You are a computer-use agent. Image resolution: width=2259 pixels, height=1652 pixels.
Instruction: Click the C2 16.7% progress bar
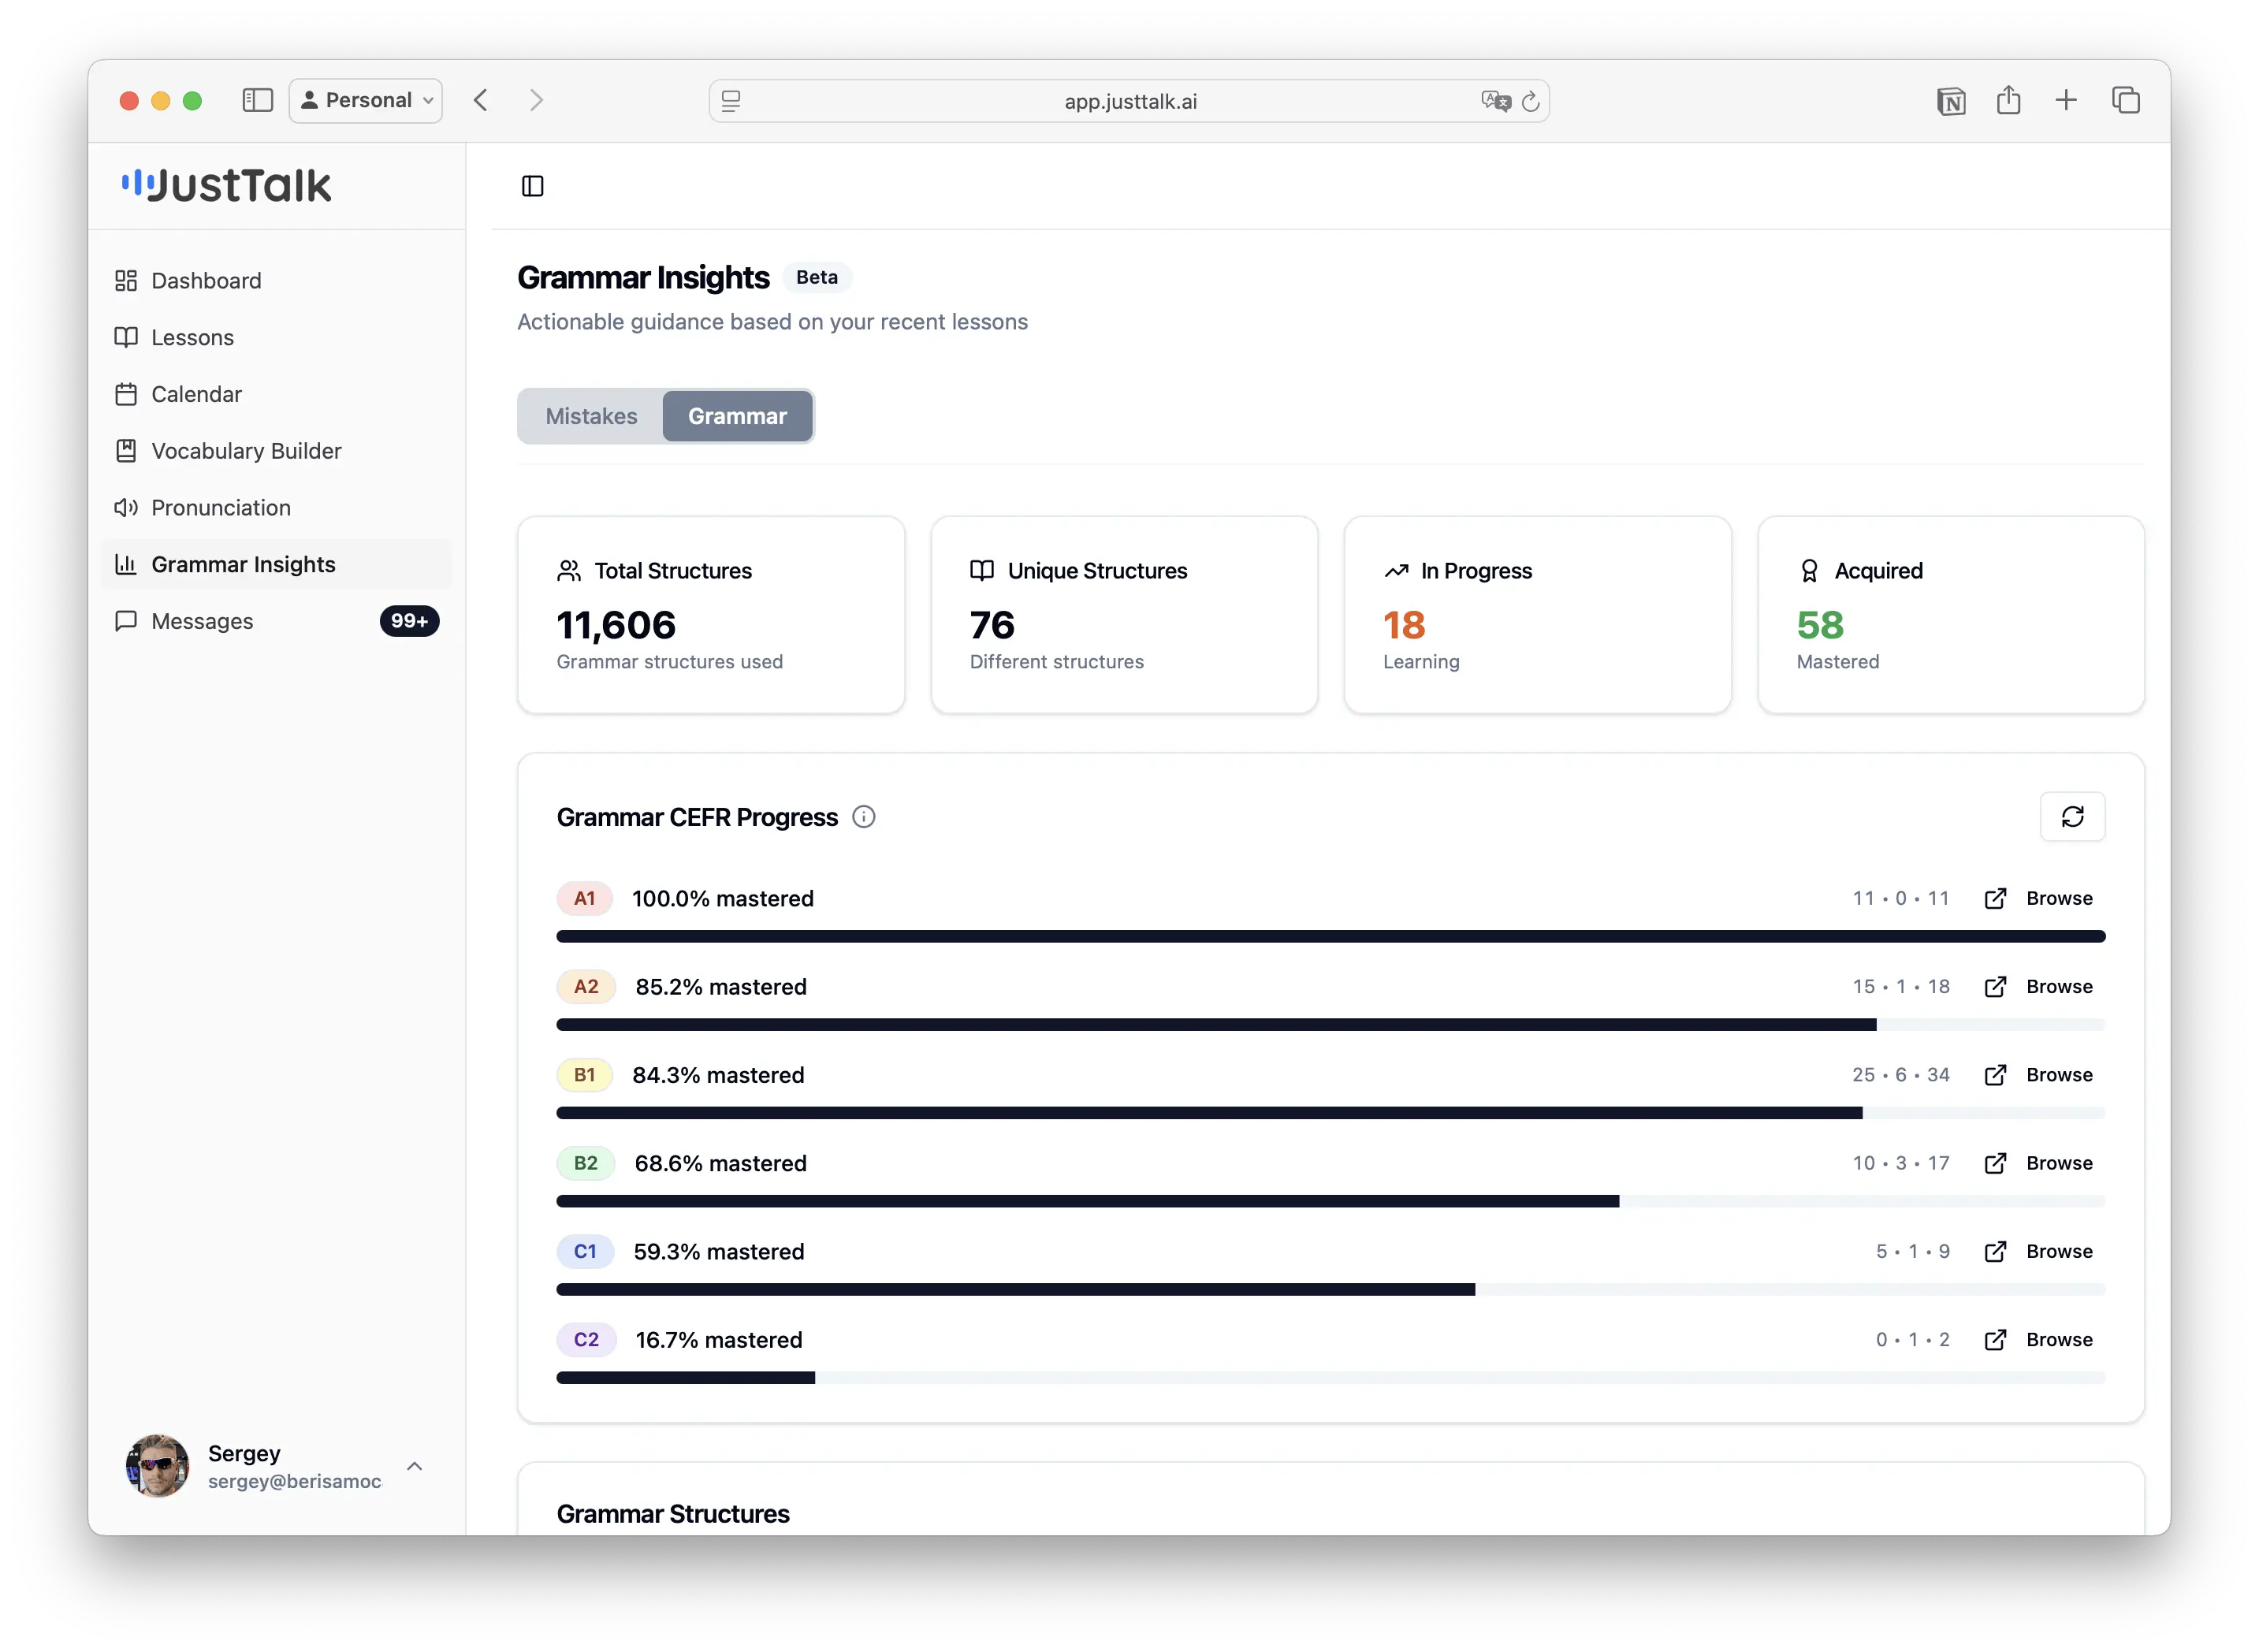(x=1331, y=1378)
